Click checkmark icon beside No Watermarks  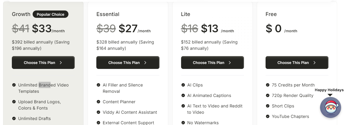click(x=183, y=123)
